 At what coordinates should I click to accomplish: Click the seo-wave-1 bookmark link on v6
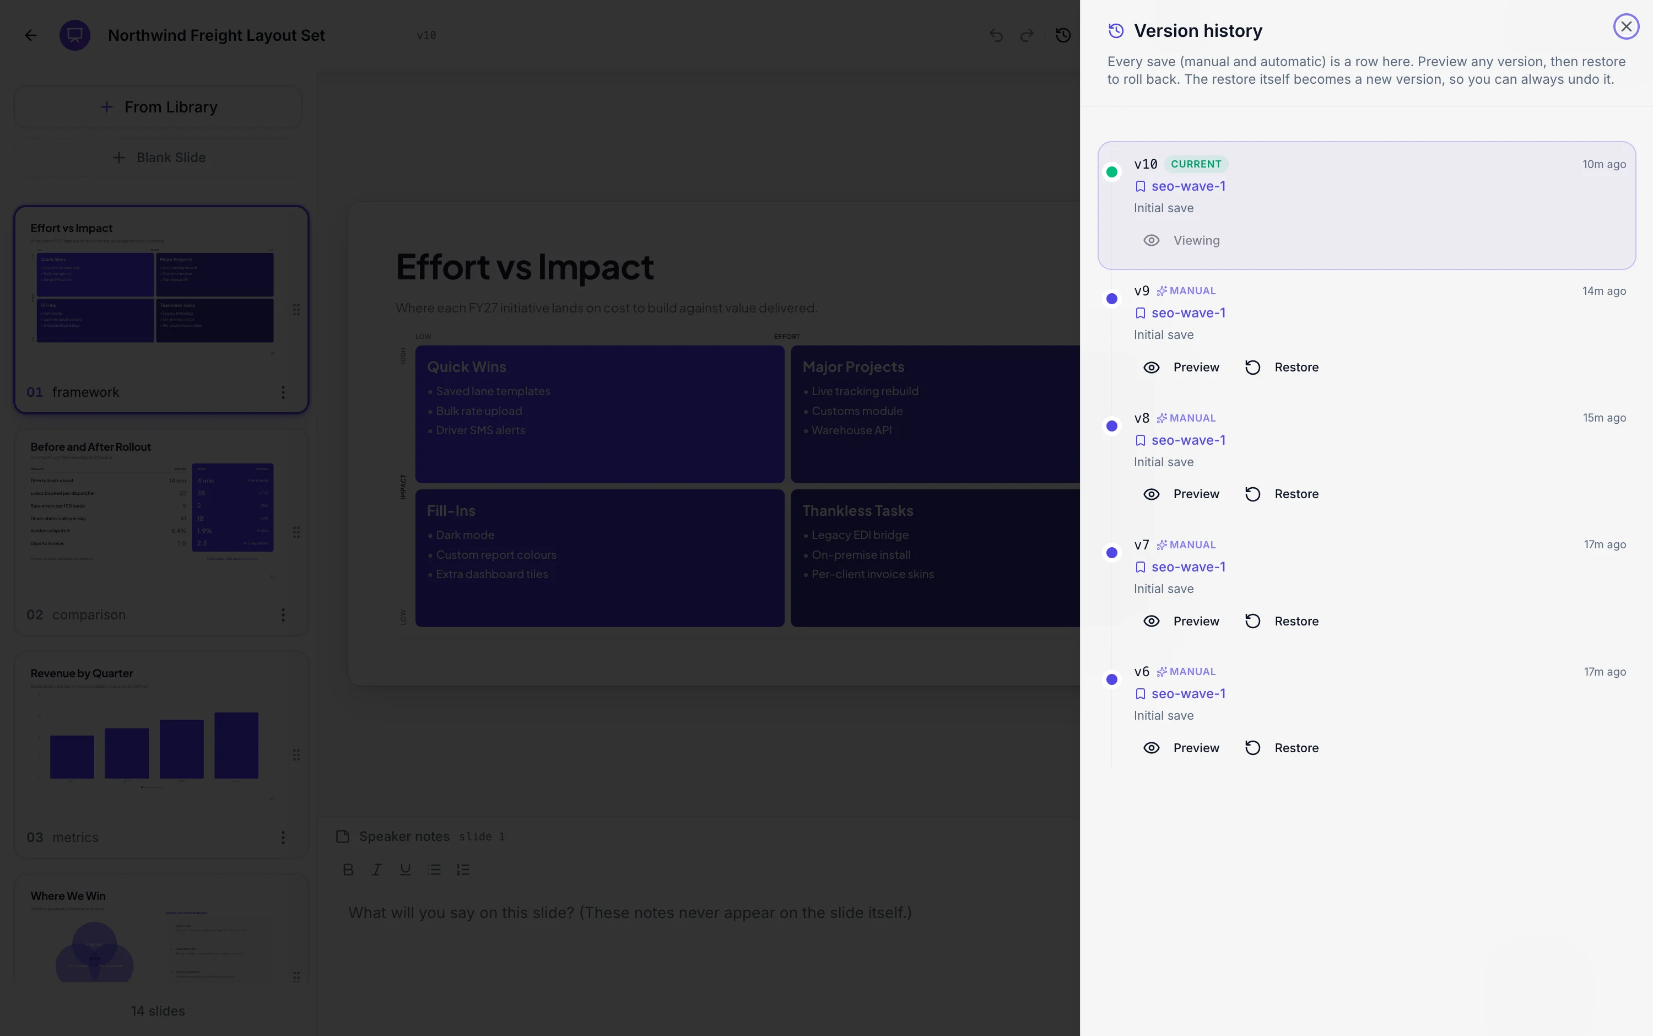(1180, 694)
